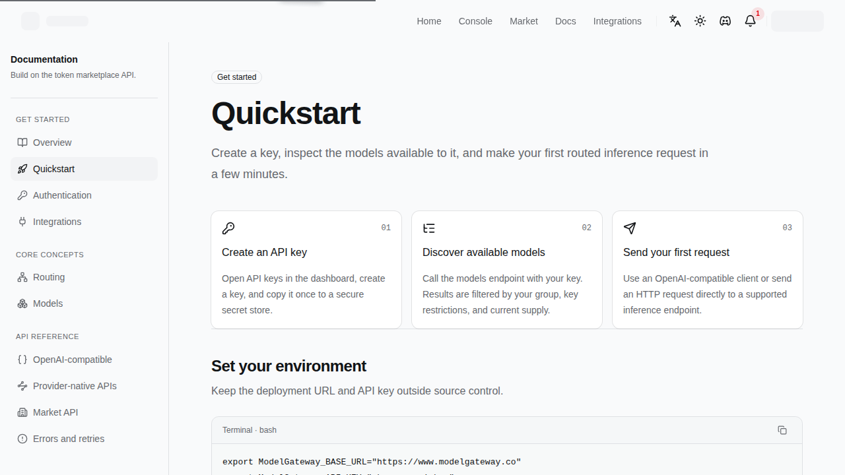Open the Routing concept page
845x475 pixels.
click(84, 277)
